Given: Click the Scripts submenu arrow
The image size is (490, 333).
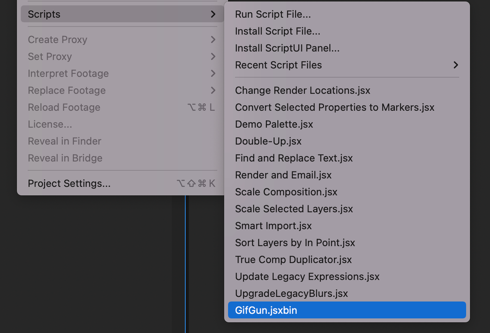Looking at the screenshot, I should pos(213,14).
